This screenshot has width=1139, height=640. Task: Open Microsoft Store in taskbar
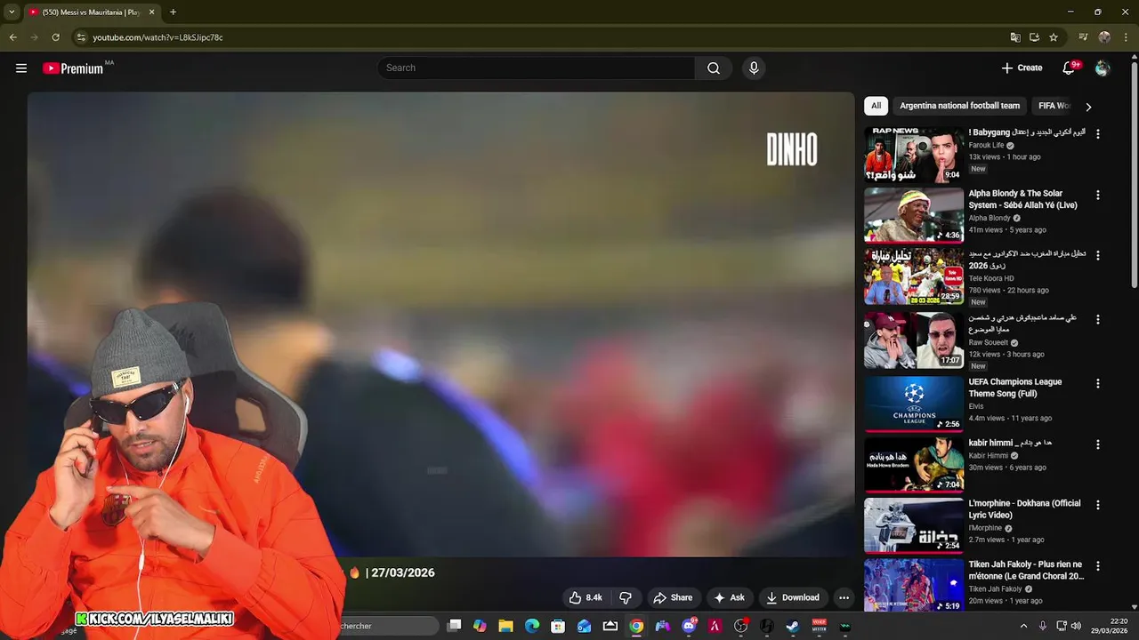click(x=558, y=626)
